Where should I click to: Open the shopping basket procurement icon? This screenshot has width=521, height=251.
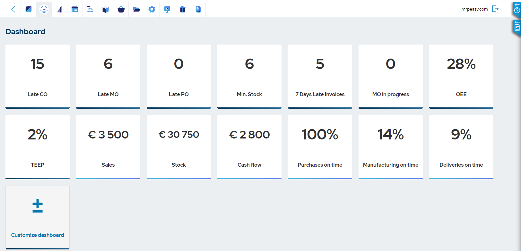point(121,9)
